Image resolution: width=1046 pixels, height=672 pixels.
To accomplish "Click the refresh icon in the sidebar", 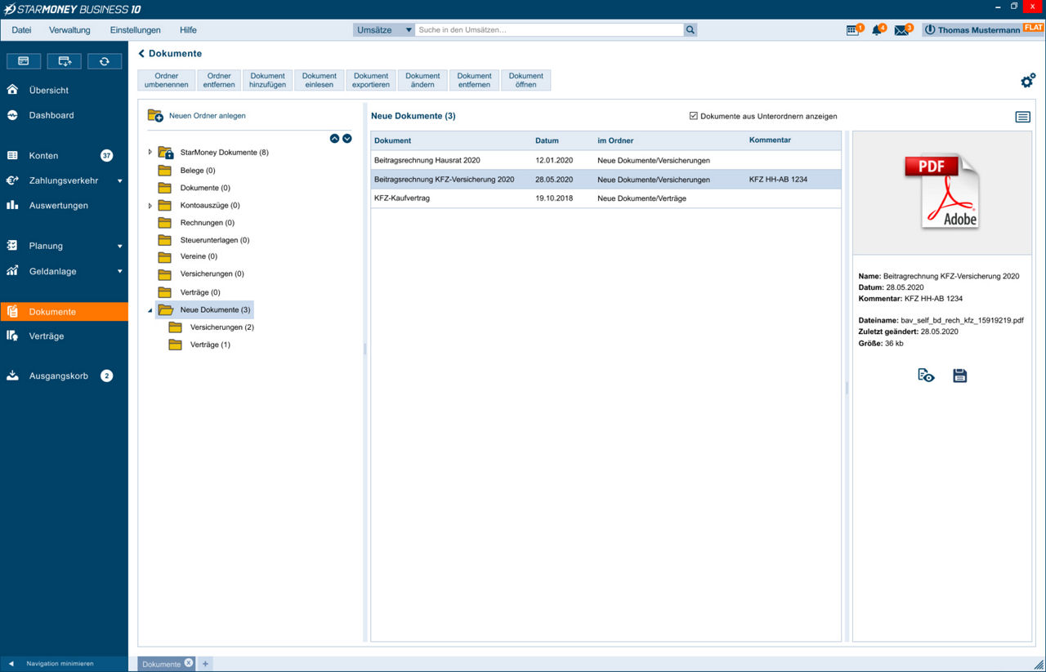I will pos(105,61).
